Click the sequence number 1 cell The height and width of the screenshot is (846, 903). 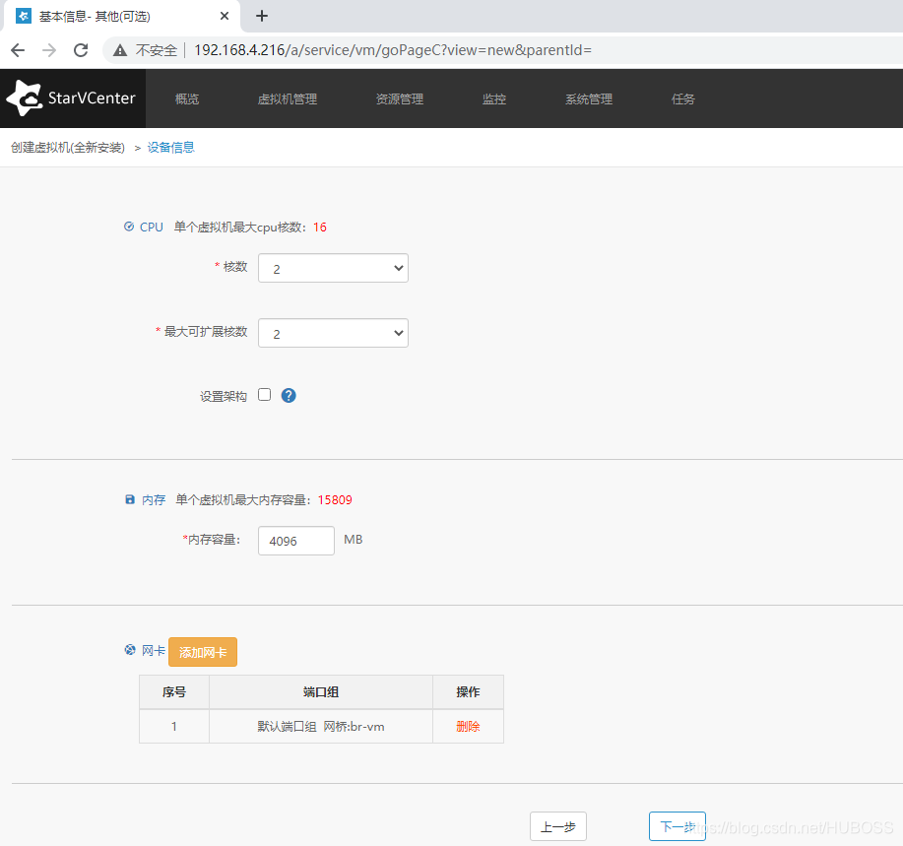tap(174, 726)
